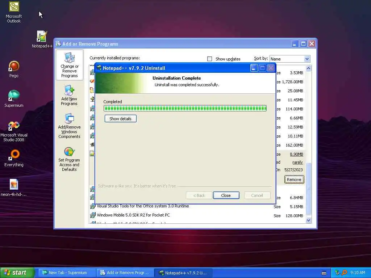The height and width of the screenshot is (278, 371).
Task: Toggle the Show updates checkbox
Action: pyautogui.click(x=209, y=59)
